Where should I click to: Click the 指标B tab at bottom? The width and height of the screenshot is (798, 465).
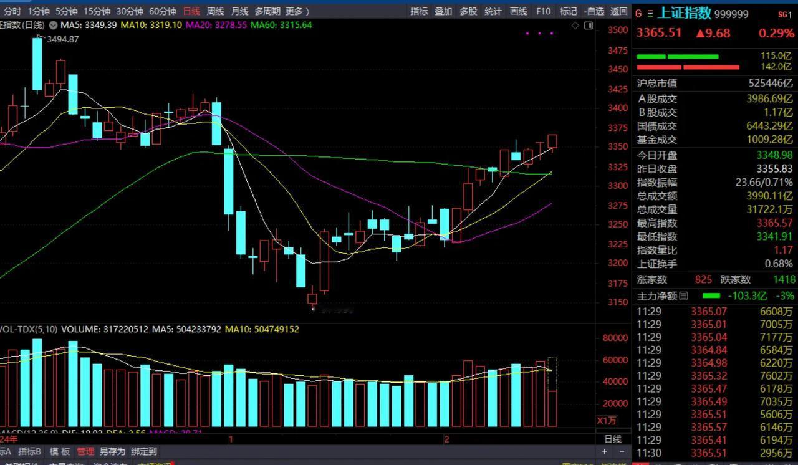[x=29, y=451]
